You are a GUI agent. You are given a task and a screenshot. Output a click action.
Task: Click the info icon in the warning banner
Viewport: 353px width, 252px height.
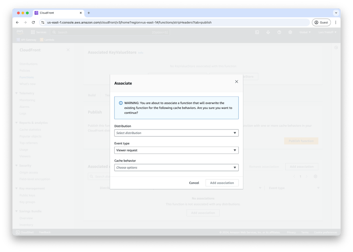click(120, 103)
